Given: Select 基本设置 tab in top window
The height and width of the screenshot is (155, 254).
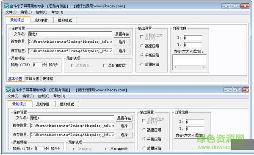Looking at the screenshot, I should [15, 79].
